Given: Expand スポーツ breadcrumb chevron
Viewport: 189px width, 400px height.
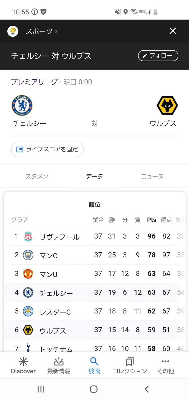Looking at the screenshot, I should [56, 31].
